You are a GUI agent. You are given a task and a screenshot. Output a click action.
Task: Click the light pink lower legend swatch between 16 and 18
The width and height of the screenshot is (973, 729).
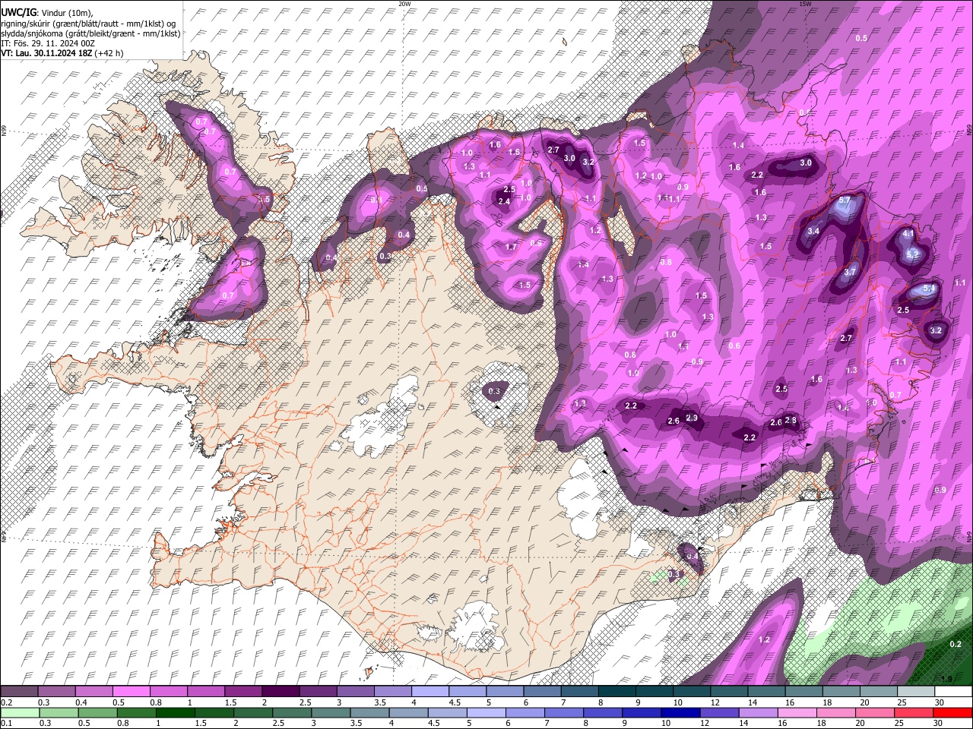pyautogui.click(x=796, y=712)
